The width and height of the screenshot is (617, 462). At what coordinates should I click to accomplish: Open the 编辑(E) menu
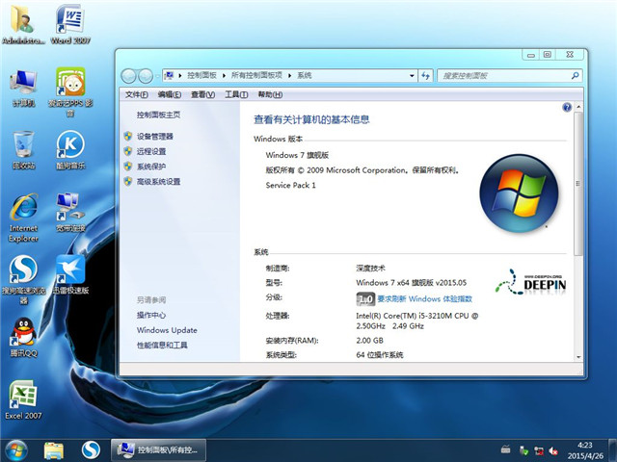click(x=170, y=94)
